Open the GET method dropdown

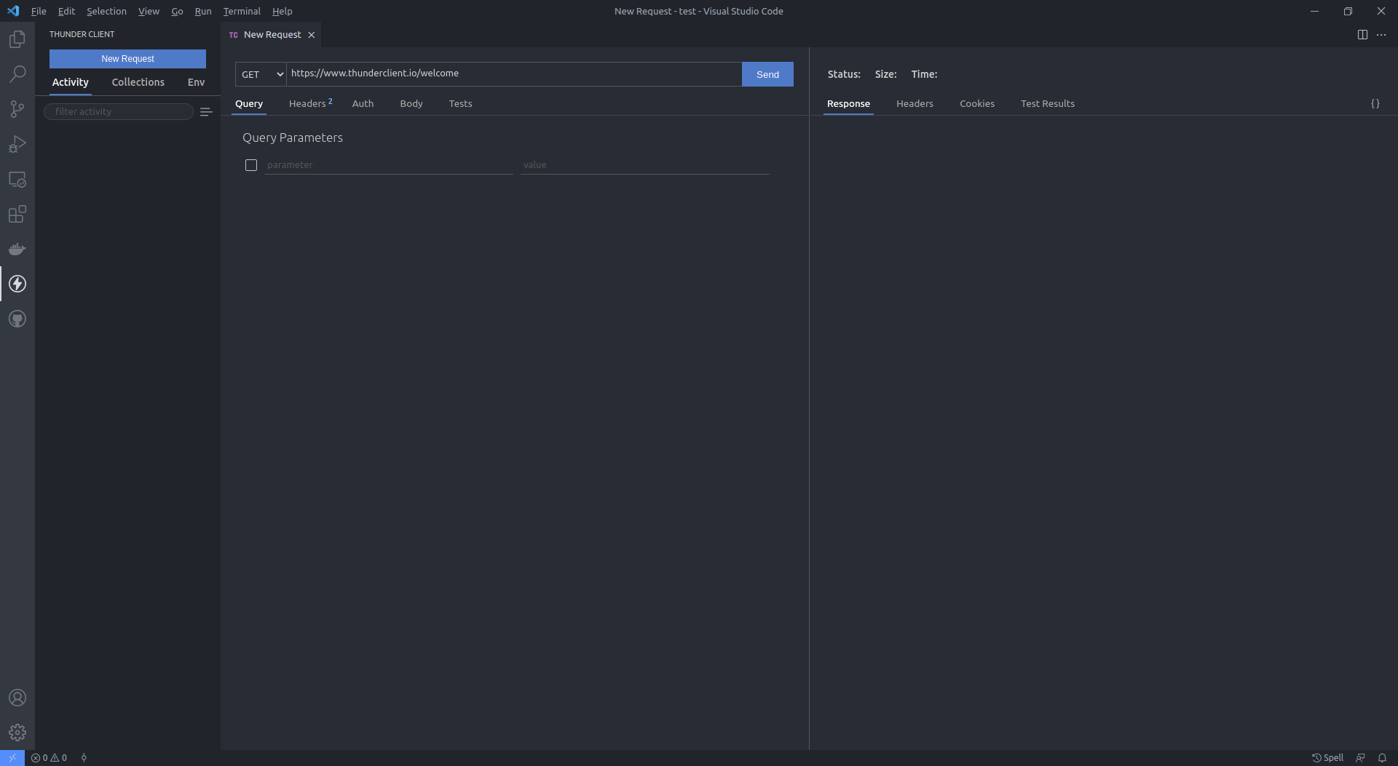[x=260, y=74]
